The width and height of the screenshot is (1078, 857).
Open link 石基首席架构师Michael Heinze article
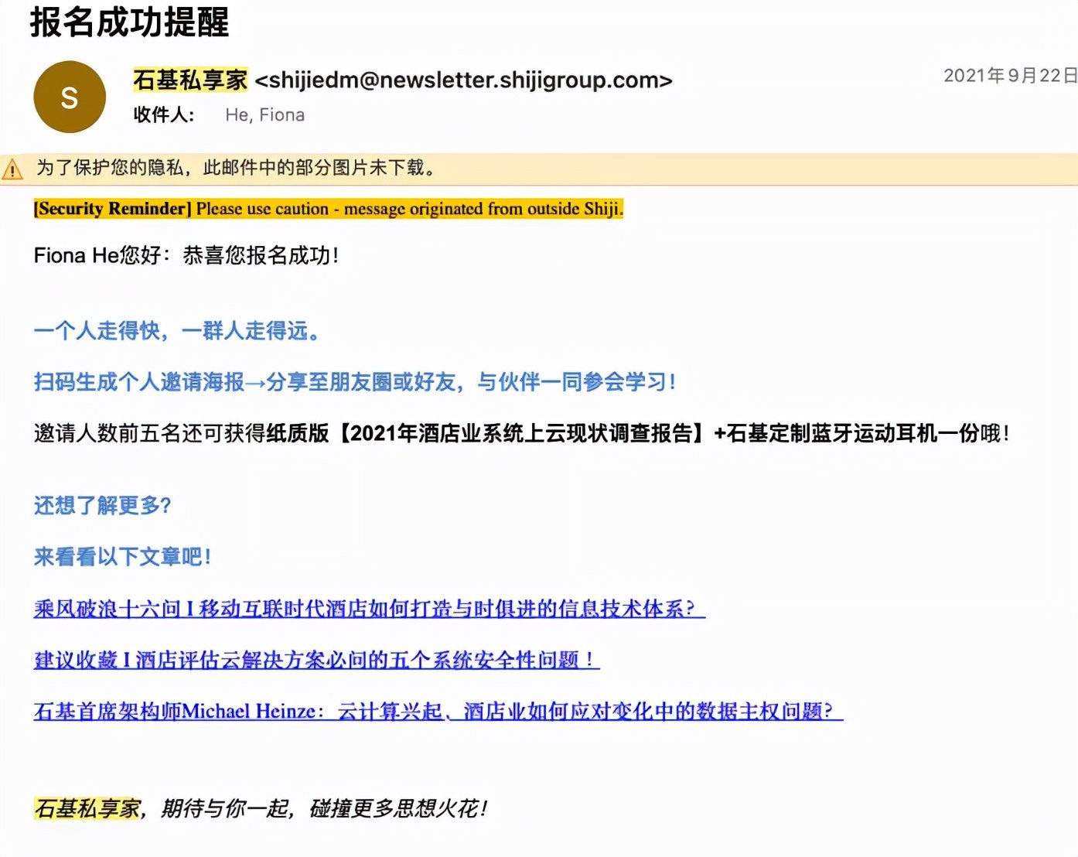click(x=438, y=711)
